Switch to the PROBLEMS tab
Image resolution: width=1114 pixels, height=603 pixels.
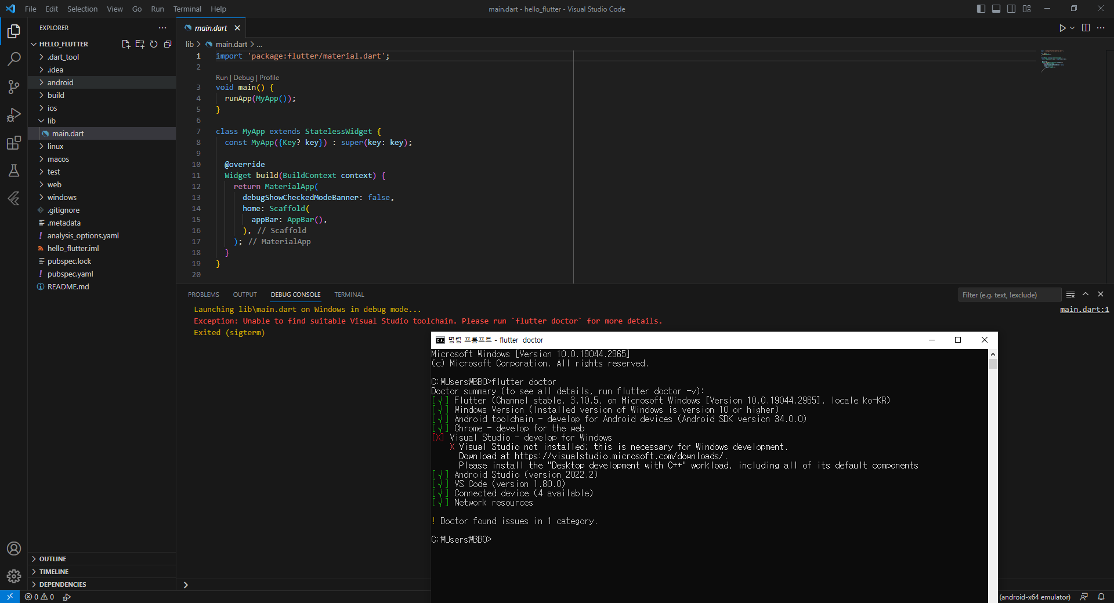click(204, 295)
